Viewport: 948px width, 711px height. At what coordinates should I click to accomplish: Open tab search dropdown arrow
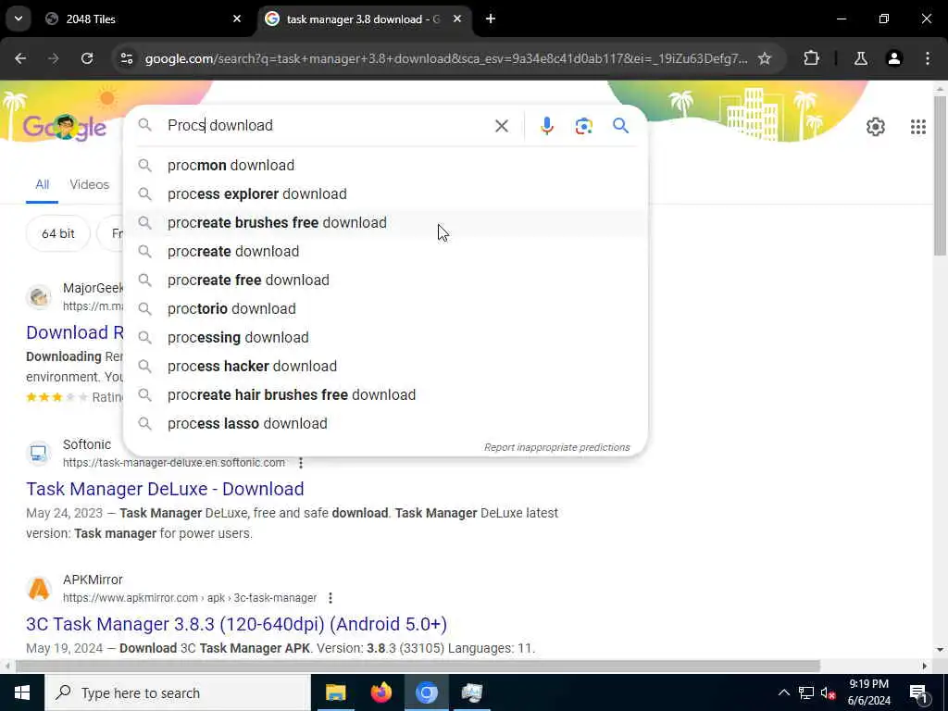(x=19, y=19)
